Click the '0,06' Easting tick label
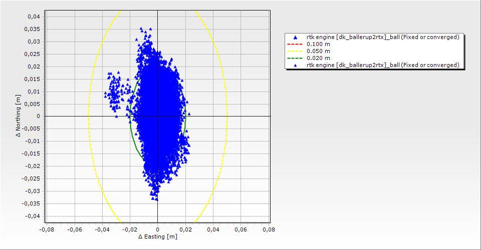 pyautogui.click(x=241, y=229)
